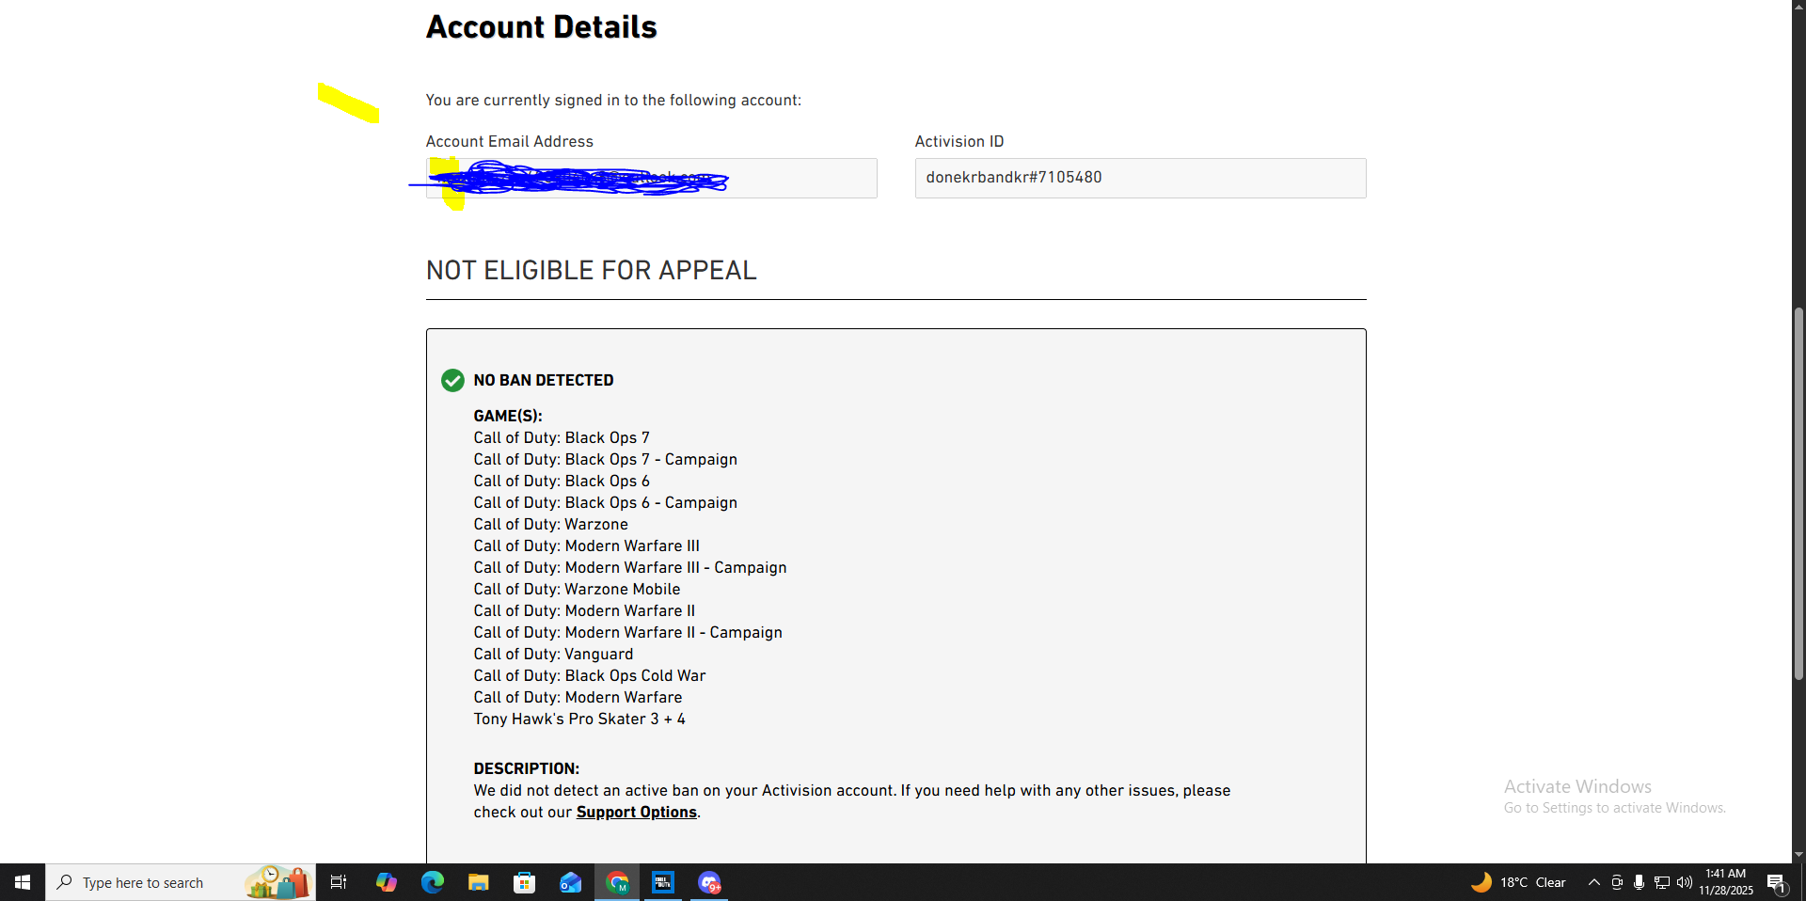This screenshot has height=901, width=1806.
Task: Open the holiday search highlight image
Action: click(277, 882)
